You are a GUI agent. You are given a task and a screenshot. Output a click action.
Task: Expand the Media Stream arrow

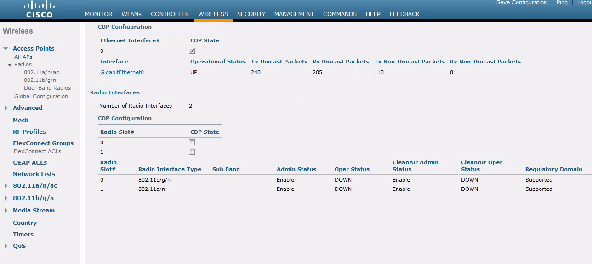pos(6,211)
